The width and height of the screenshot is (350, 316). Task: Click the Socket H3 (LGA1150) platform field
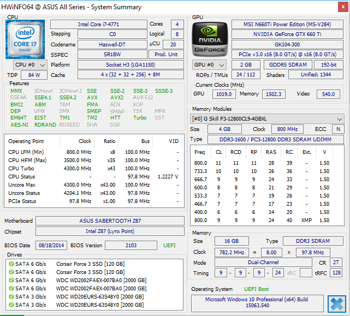coord(130,65)
